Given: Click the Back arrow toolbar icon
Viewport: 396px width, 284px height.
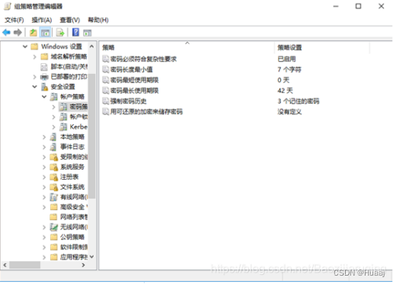Looking at the screenshot, I should [6, 33].
